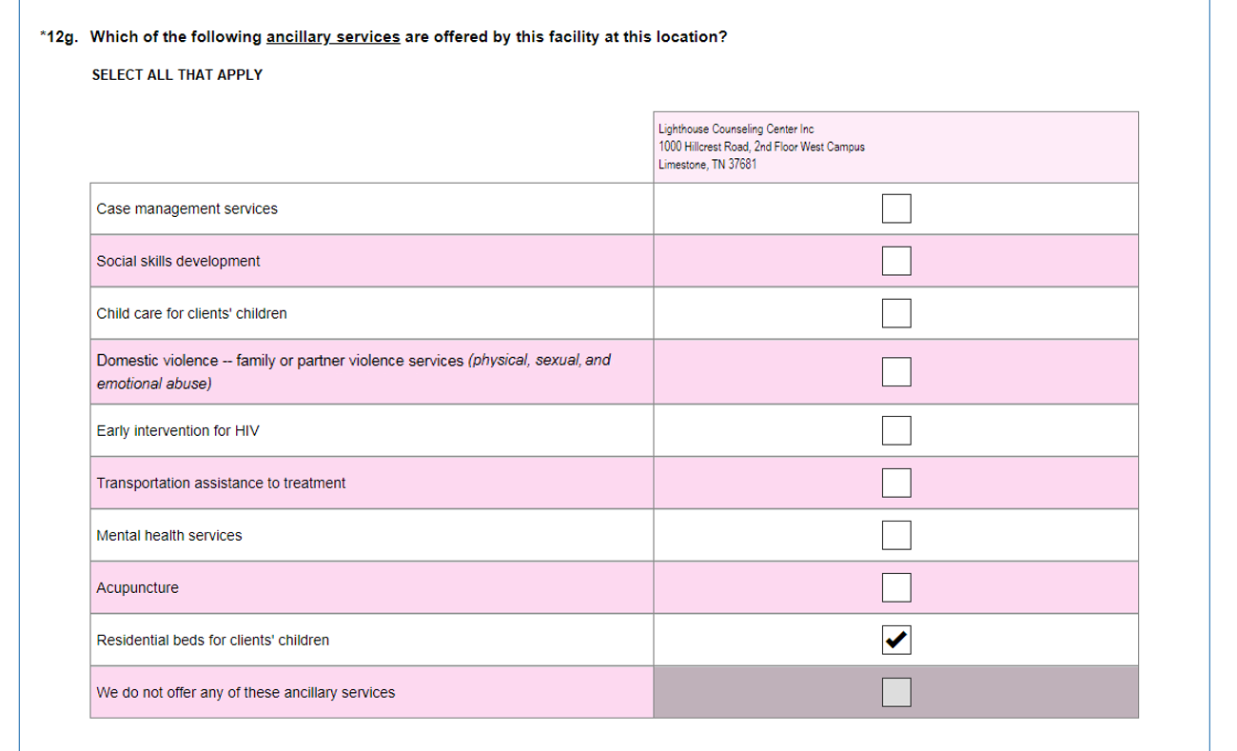Image resolution: width=1237 pixels, height=751 pixels.
Task: Click the disabled 'do not offer' checkbox
Action: 896,692
